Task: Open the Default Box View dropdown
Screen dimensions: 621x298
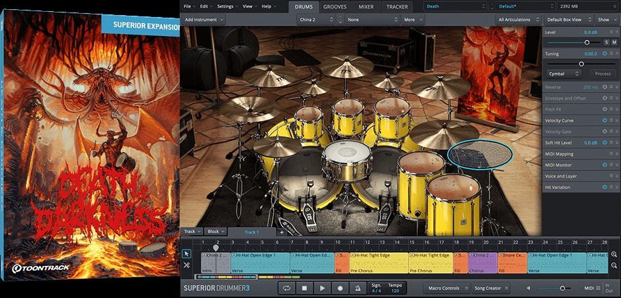Action: coord(569,20)
